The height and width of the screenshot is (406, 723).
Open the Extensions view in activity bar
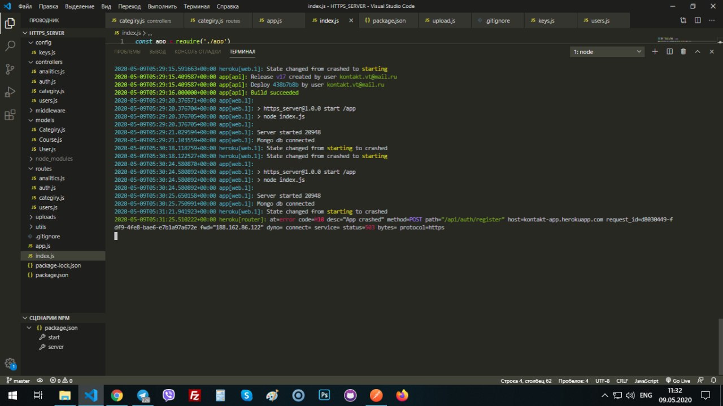coord(10,115)
